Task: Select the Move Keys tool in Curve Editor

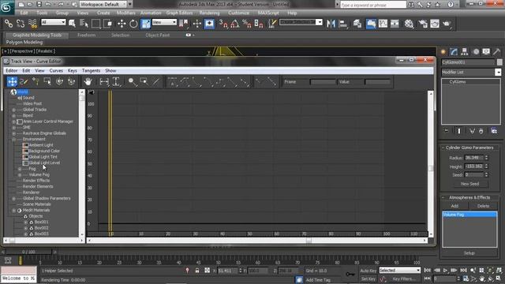Action: coord(12,82)
